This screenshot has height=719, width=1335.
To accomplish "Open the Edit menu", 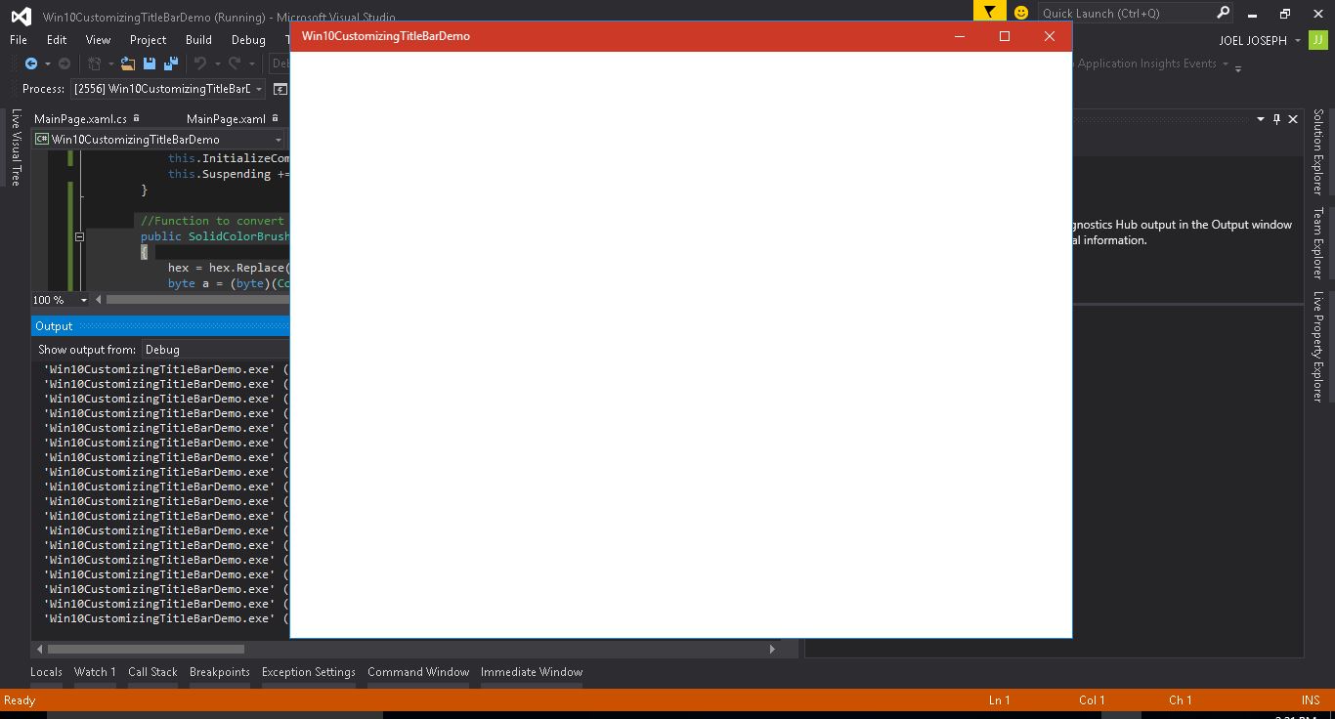I will (57, 39).
